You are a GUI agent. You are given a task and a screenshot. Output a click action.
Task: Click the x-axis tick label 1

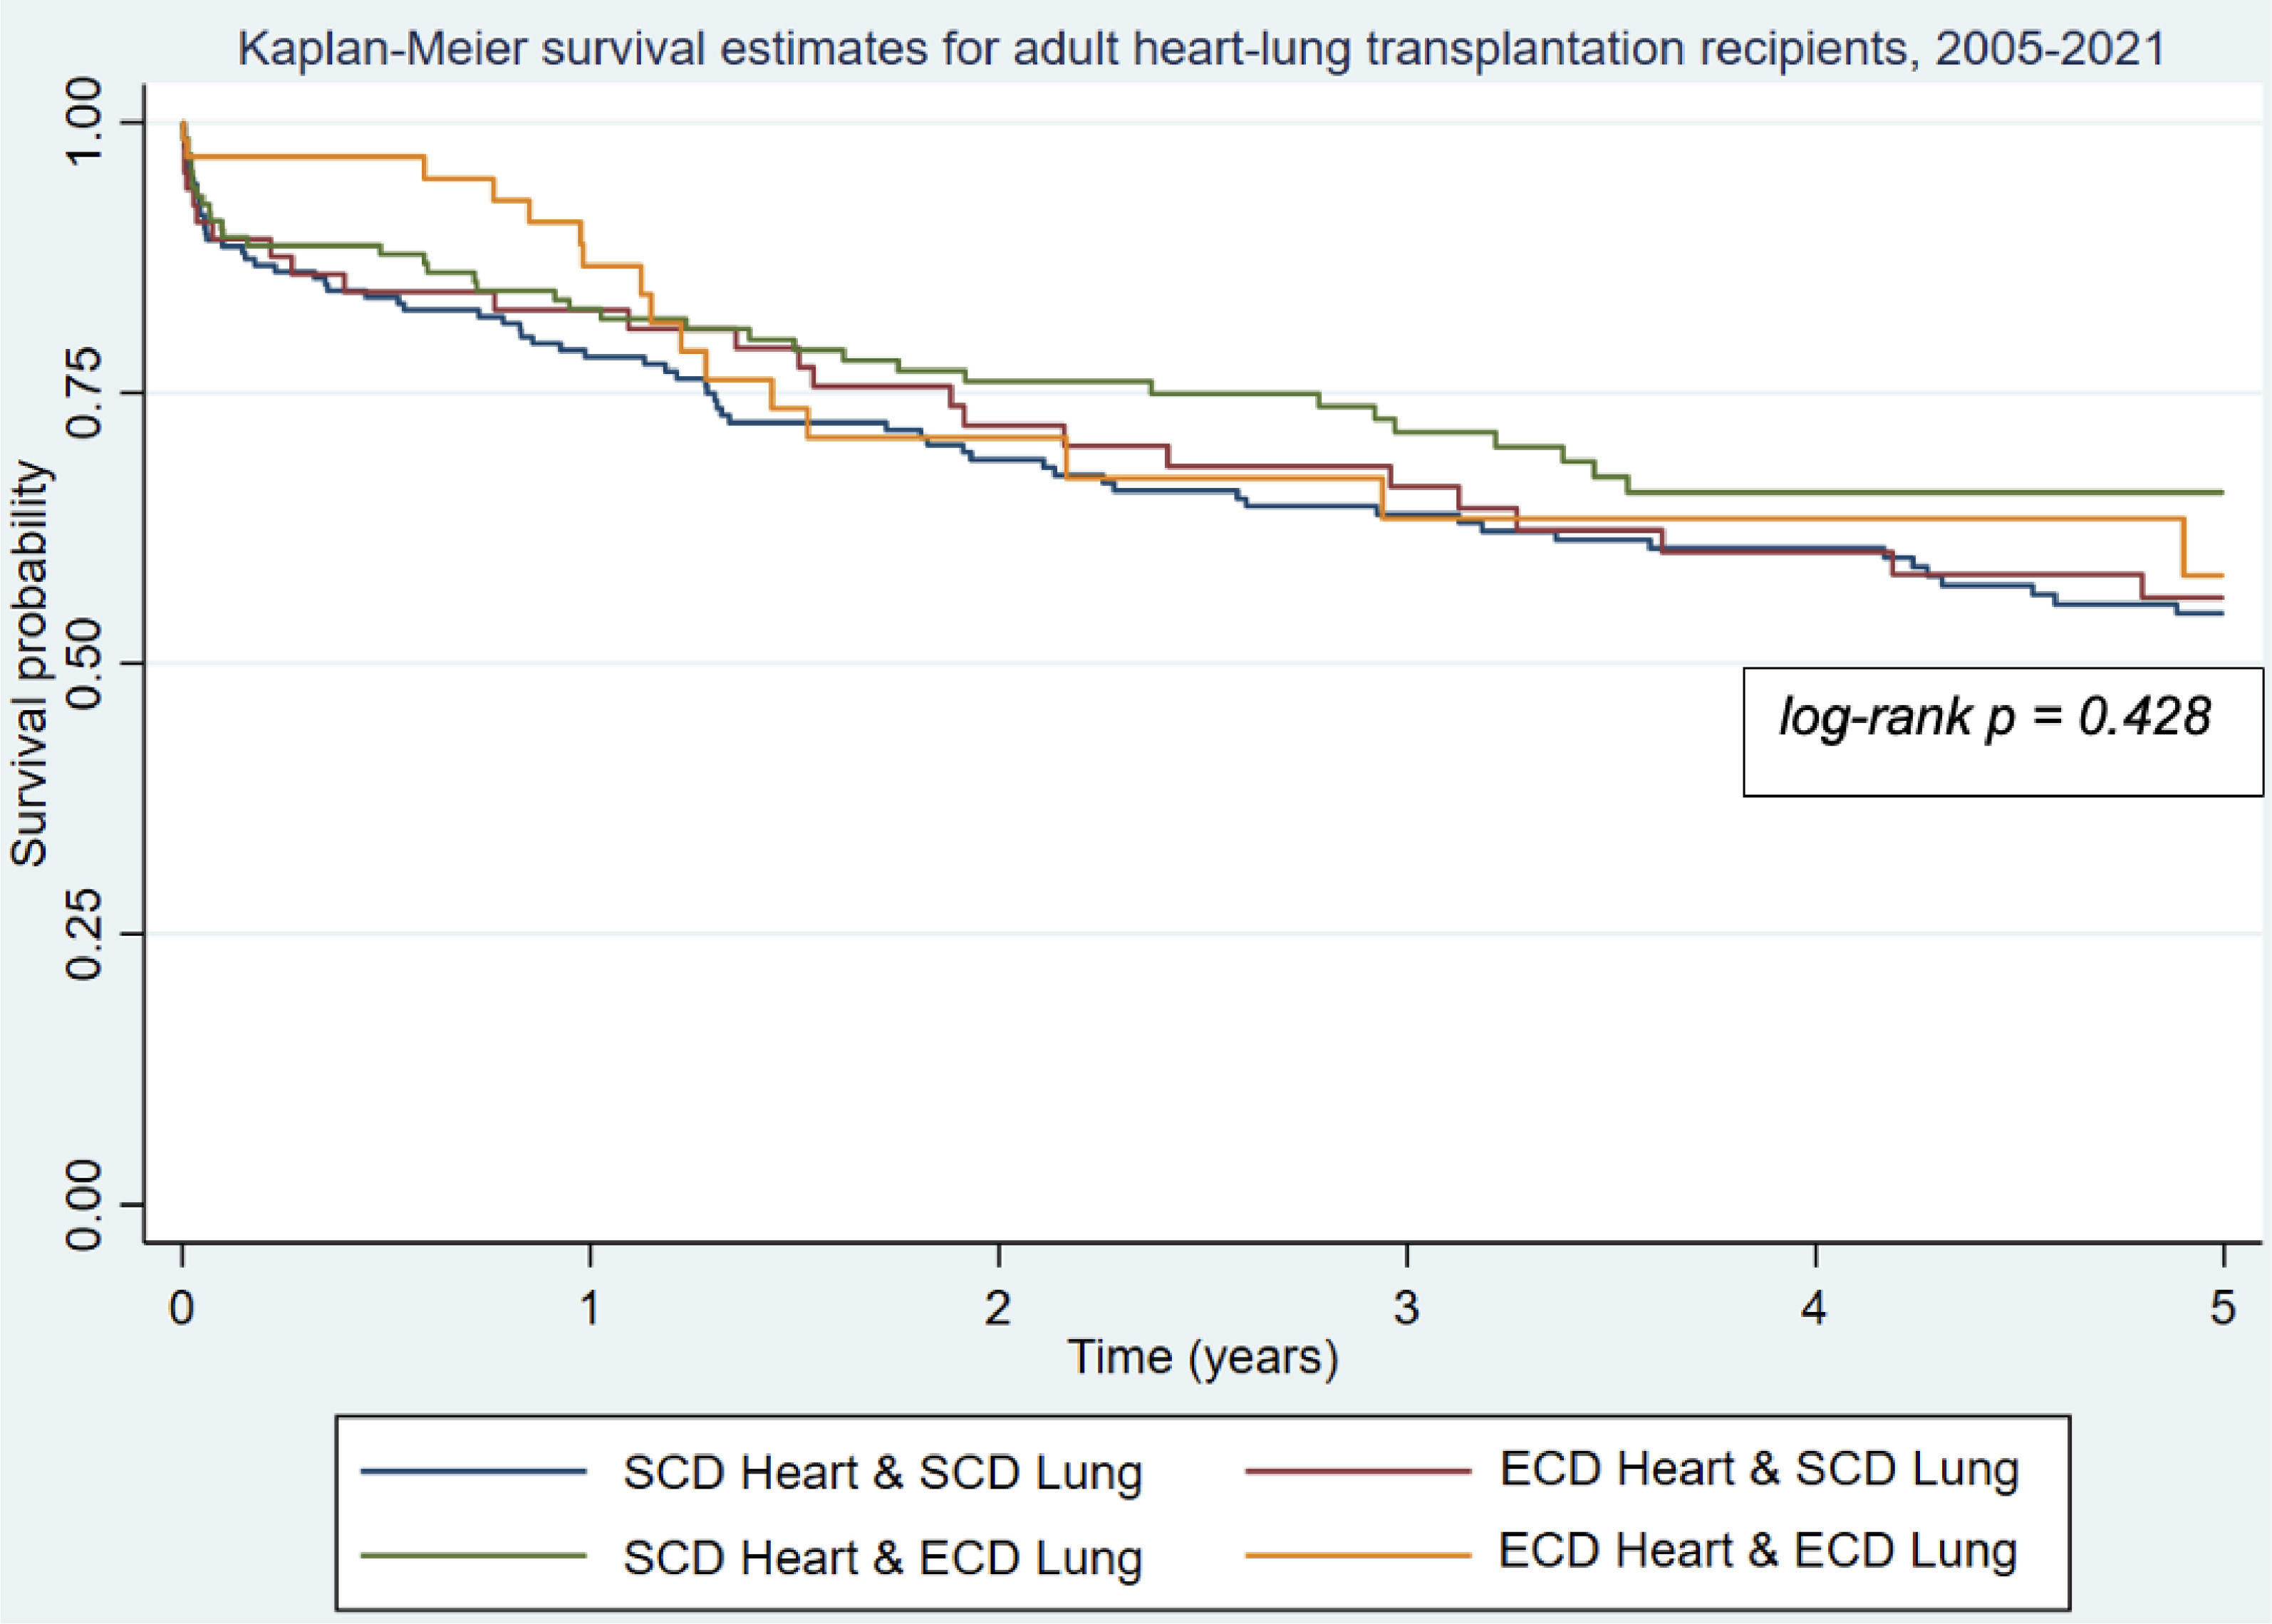click(590, 1307)
